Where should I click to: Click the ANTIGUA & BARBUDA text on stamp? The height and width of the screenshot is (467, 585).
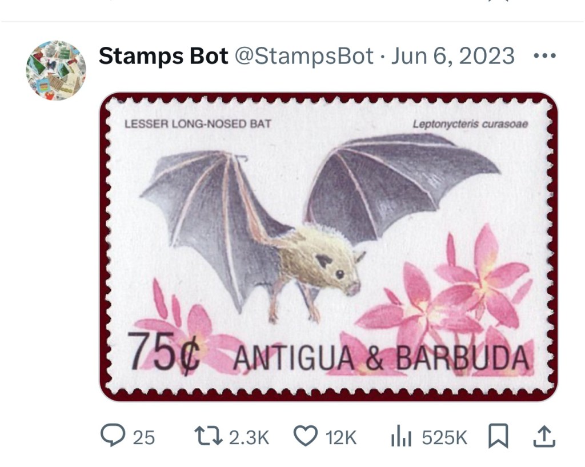381,358
